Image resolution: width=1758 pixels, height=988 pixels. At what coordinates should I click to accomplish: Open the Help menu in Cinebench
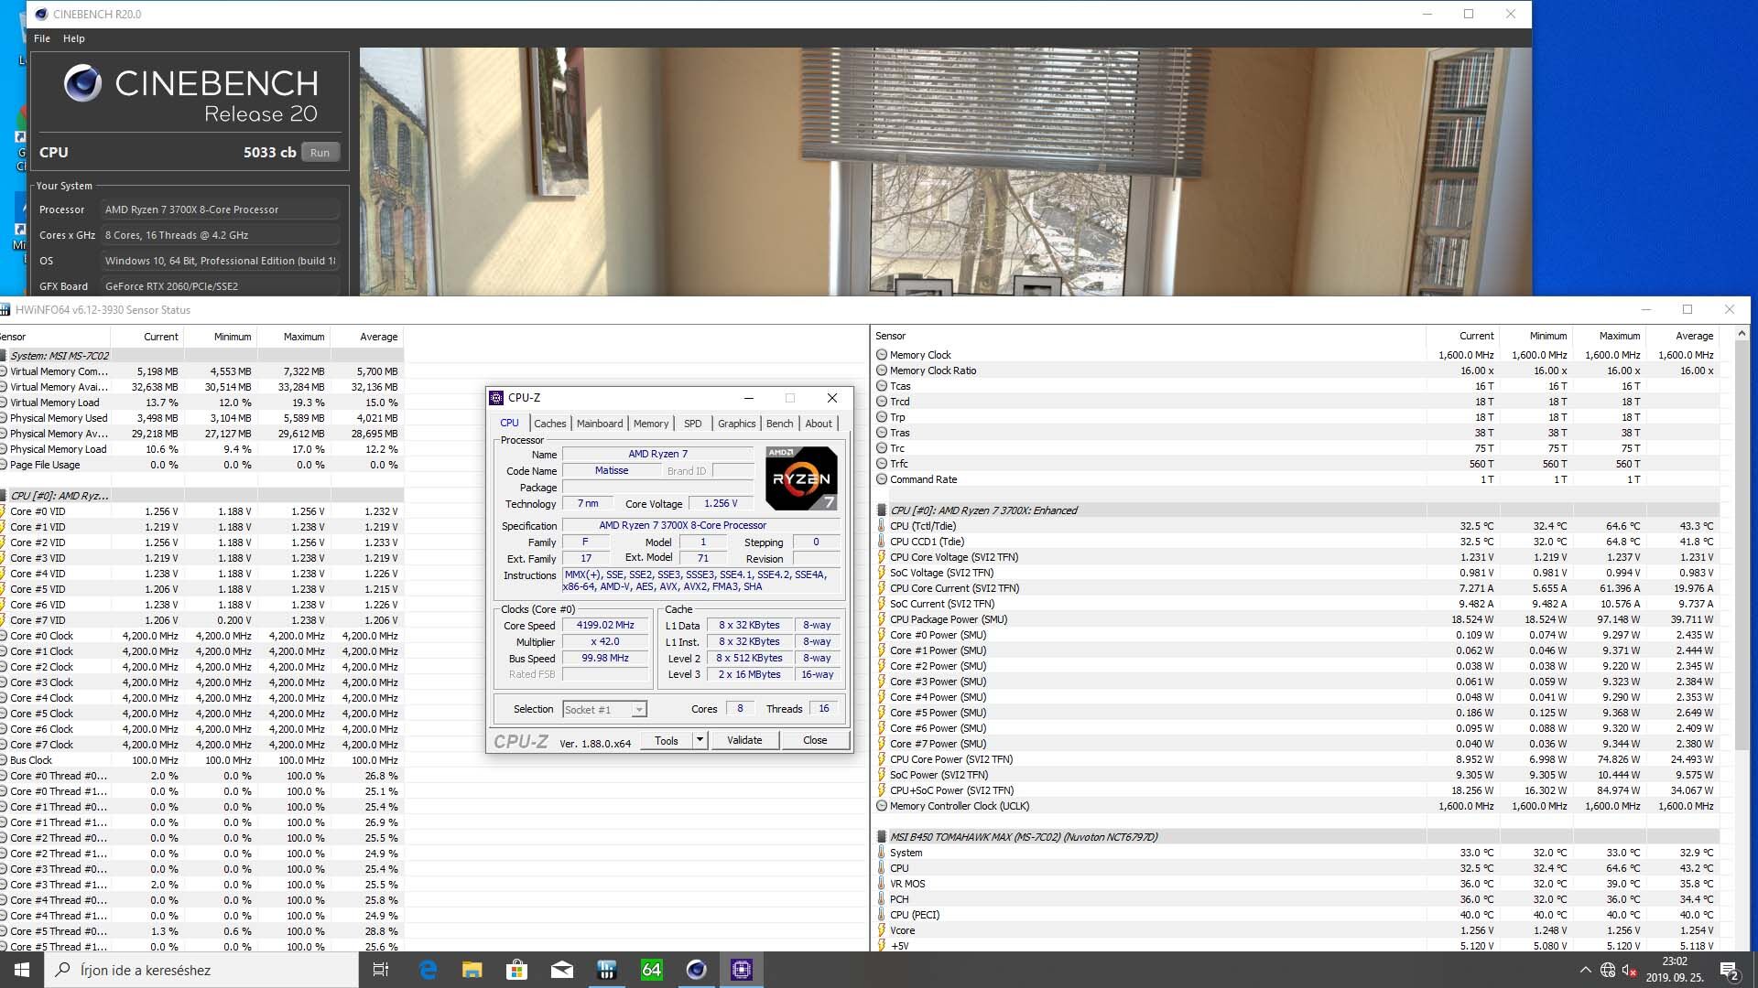click(74, 38)
